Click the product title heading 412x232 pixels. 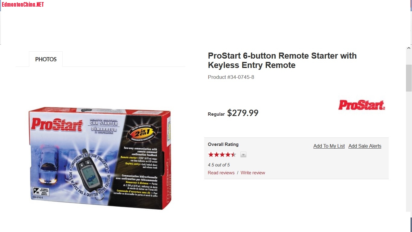pos(282,60)
